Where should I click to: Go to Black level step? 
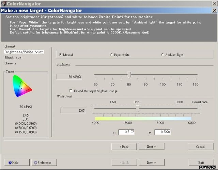click(13, 58)
